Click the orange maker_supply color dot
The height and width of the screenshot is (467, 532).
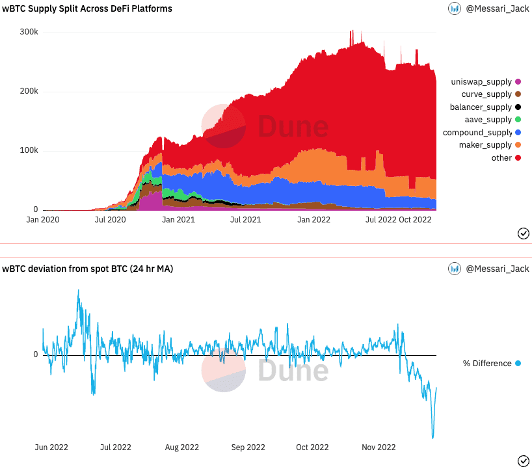518,145
